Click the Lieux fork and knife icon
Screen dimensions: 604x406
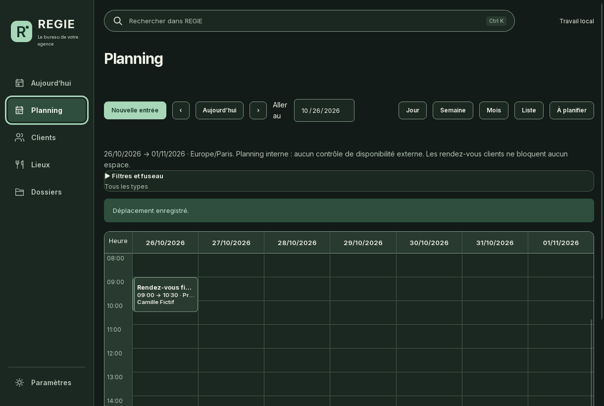19,164
